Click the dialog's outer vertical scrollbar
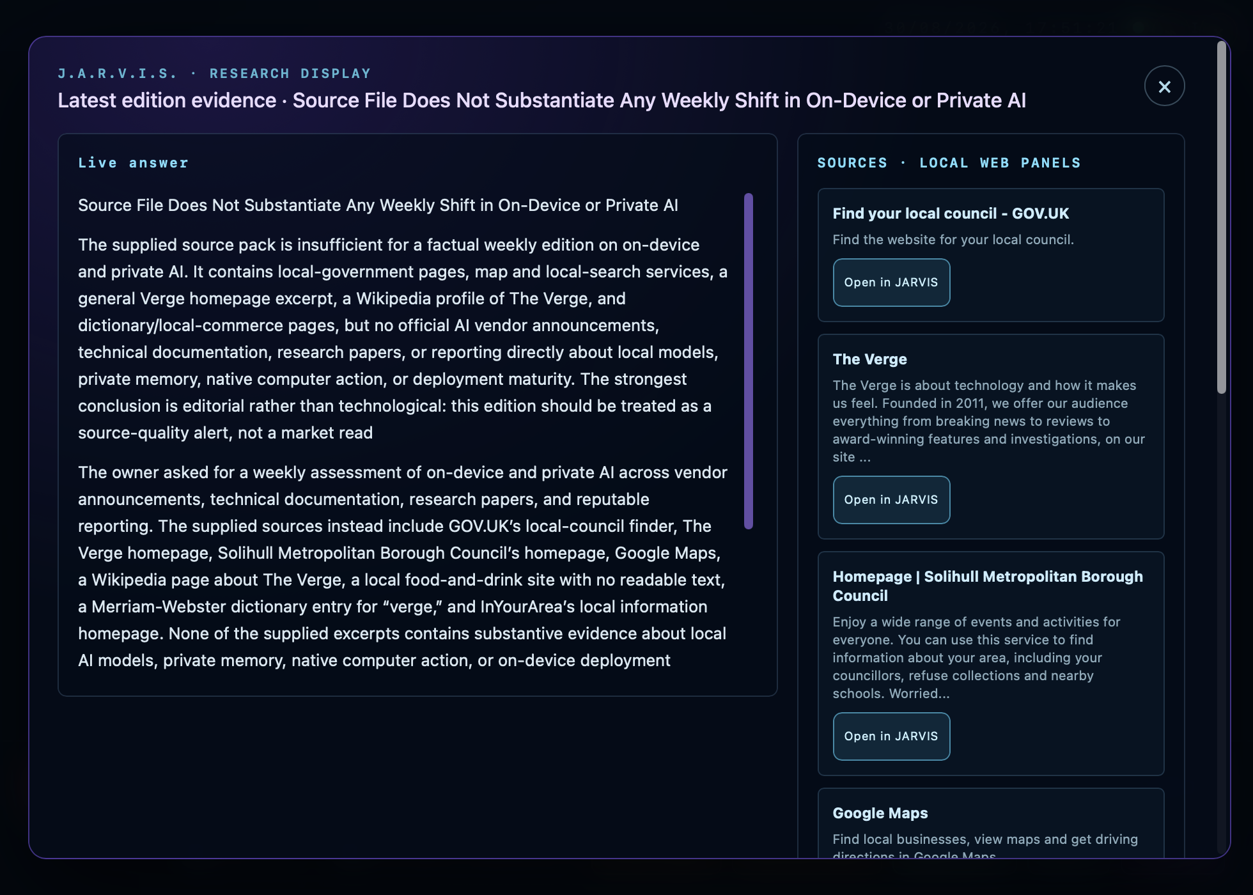Viewport: 1253px width, 895px height. click(x=1222, y=217)
